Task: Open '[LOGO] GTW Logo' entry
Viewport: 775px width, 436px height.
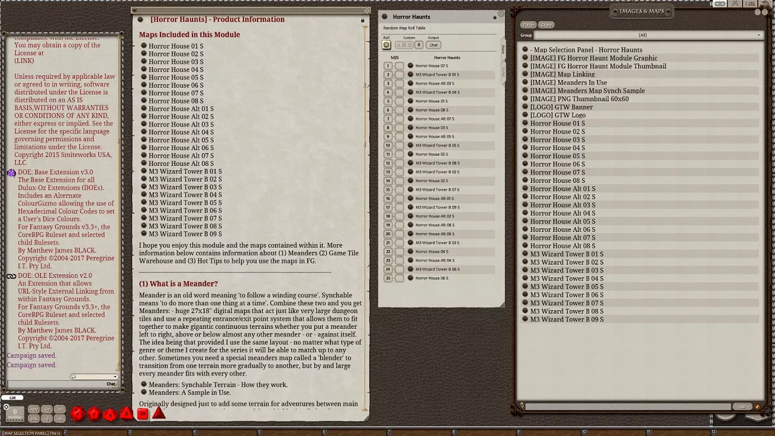Action: tap(558, 115)
